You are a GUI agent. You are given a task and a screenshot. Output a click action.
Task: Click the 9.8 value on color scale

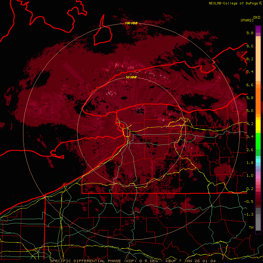tap(250, 33)
